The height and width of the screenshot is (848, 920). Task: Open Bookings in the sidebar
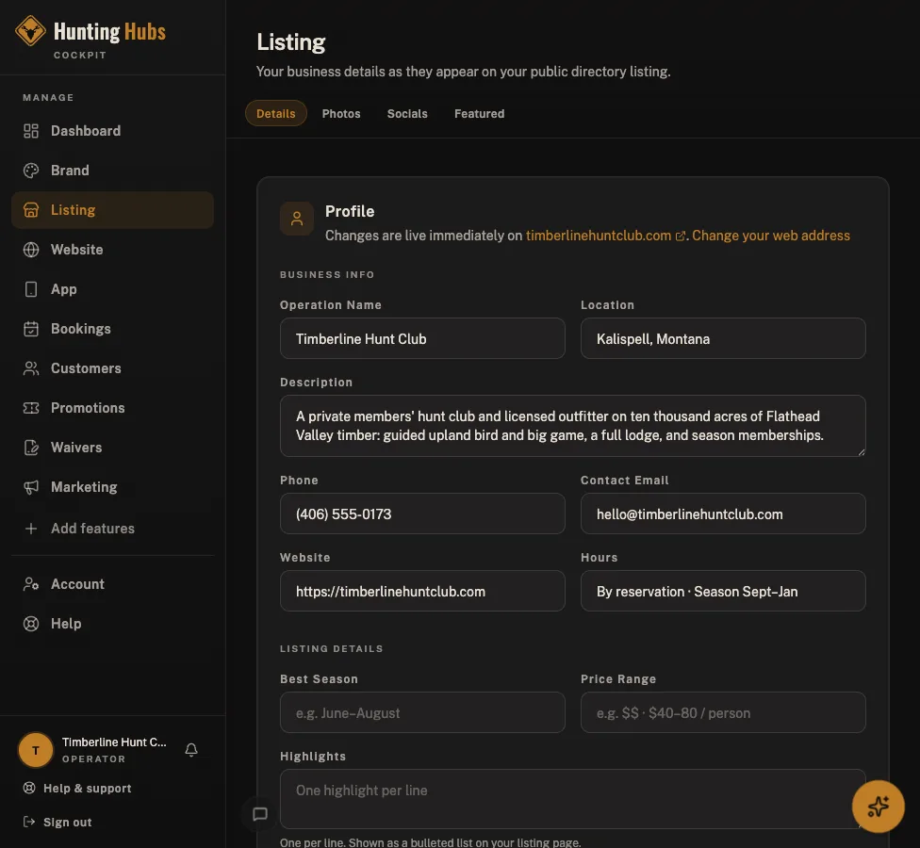coord(113,329)
